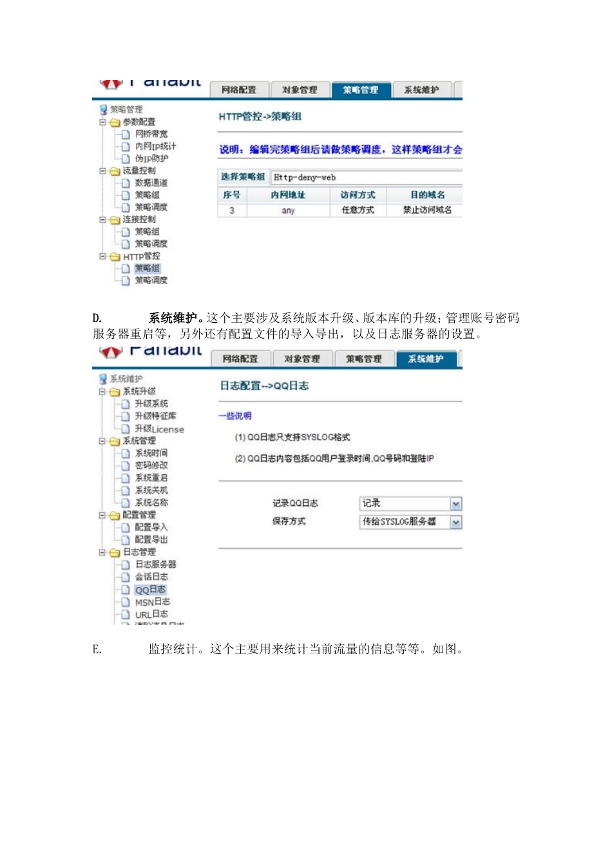Open the 系统名称 tree item

tap(151, 503)
